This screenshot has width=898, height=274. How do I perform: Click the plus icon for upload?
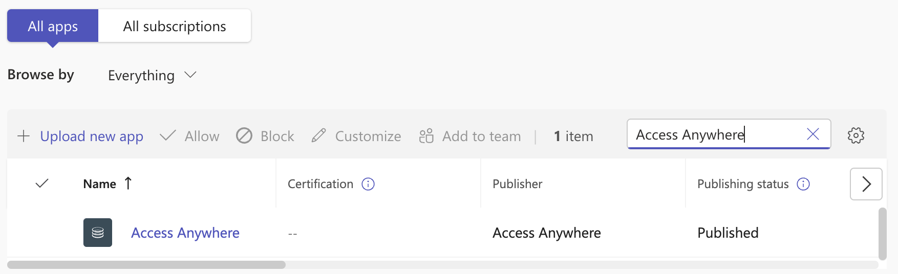(x=24, y=136)
